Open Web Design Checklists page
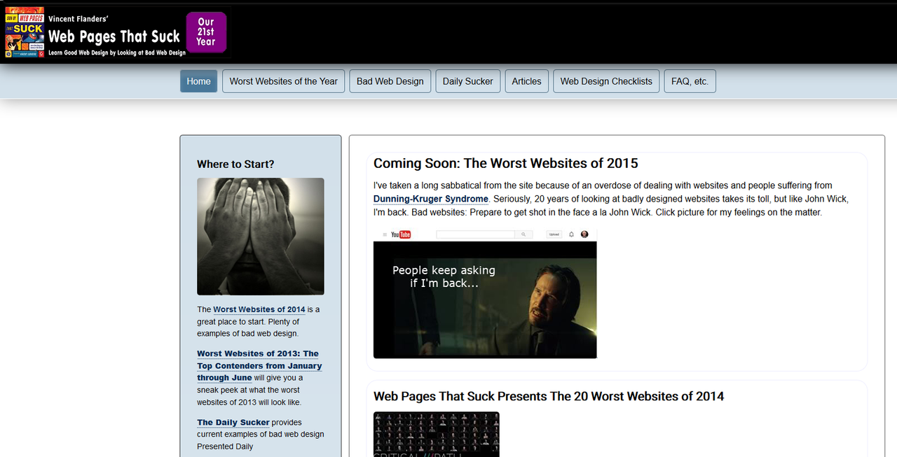 606,81
